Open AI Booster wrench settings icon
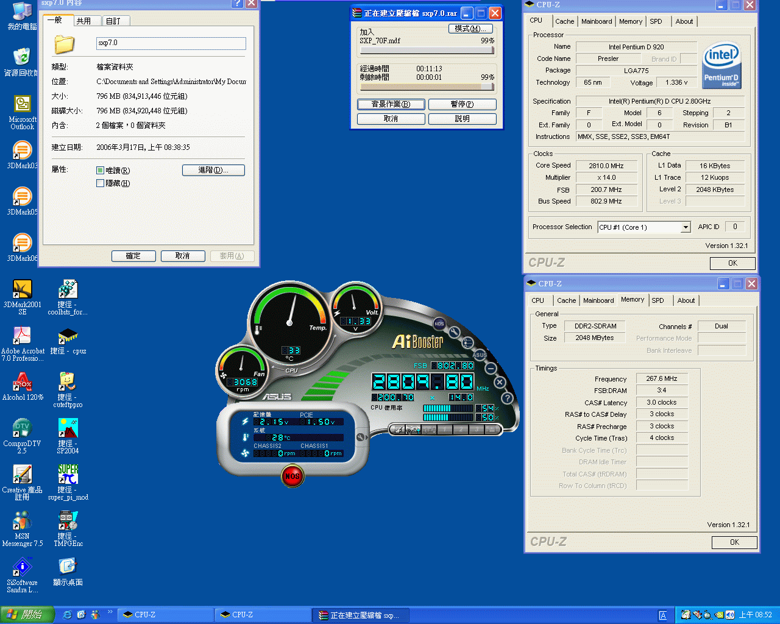 pos(454,332)
